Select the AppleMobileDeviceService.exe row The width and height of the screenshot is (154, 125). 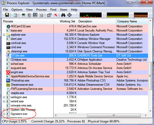75,76
